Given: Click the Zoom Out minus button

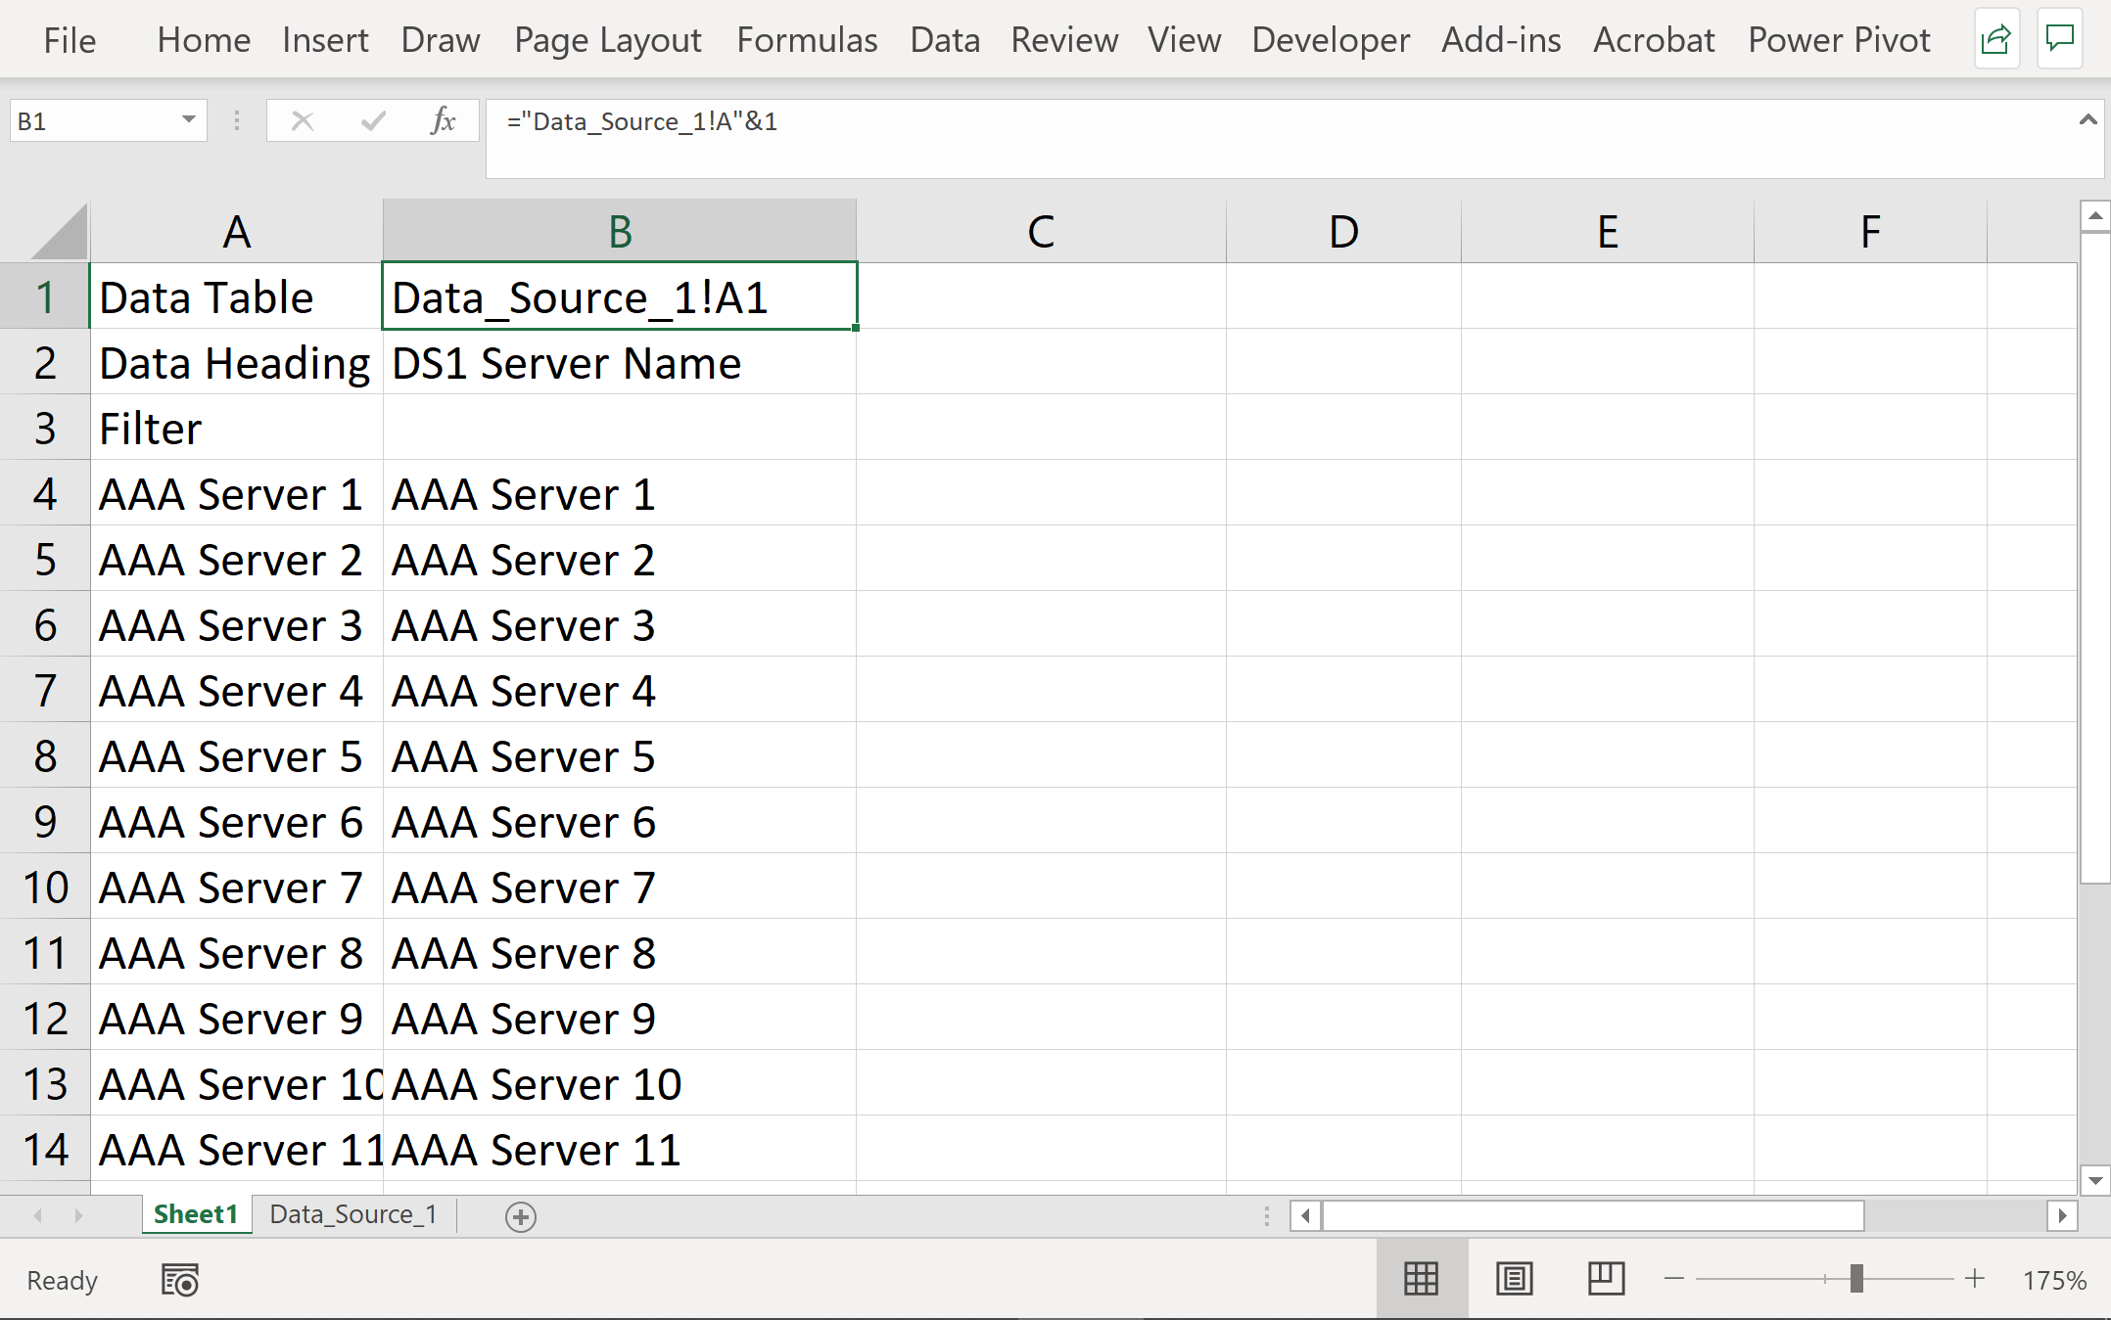Looking at the screenshot, I should click(x=1674, y=1279).
